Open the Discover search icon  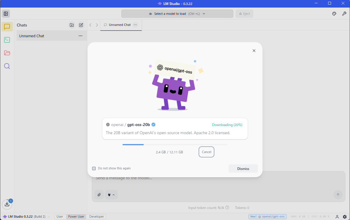click(7, 66)
